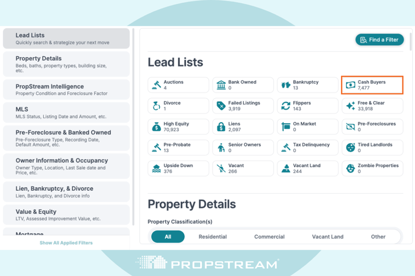Open Owner Information & Occupancy section
The height and width of the screenshot is (276, 415).
(66, 166)
